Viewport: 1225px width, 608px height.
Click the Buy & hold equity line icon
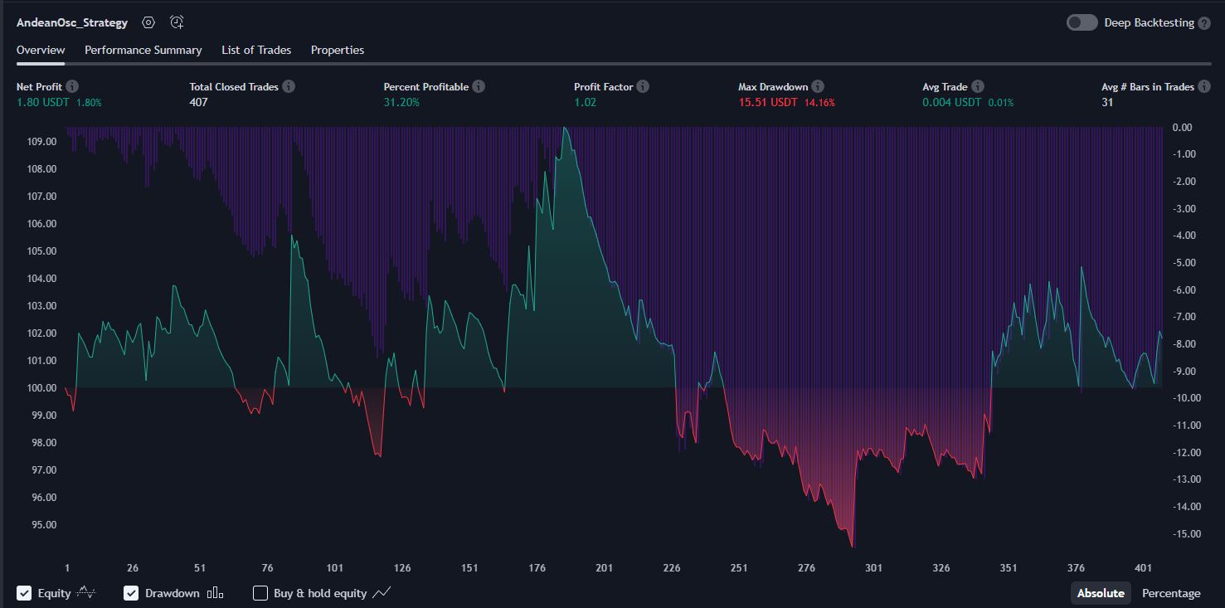click(382, 593)
